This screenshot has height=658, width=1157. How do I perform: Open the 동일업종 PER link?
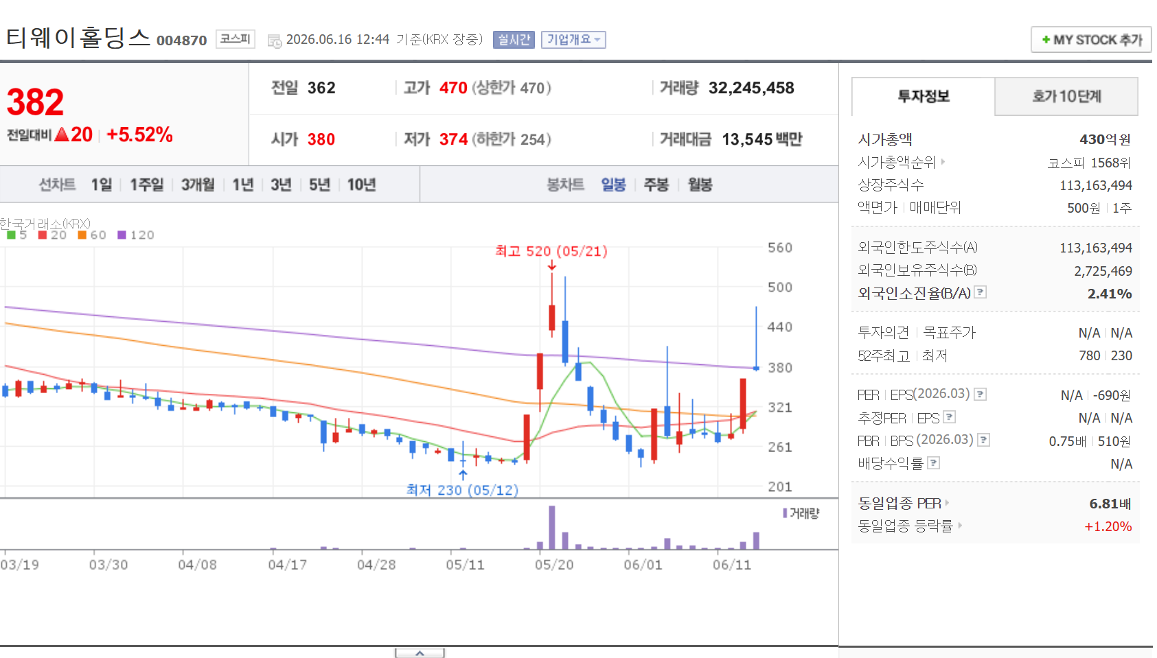(x=900, y=503)
